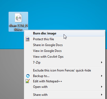Click the dban-2.2.6_i586.iso file name label

coord(18,27)
